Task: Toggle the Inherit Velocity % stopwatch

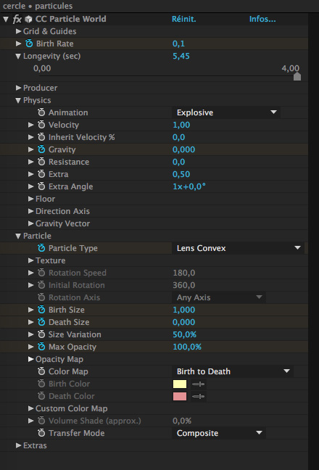Action: click(41, 137)
